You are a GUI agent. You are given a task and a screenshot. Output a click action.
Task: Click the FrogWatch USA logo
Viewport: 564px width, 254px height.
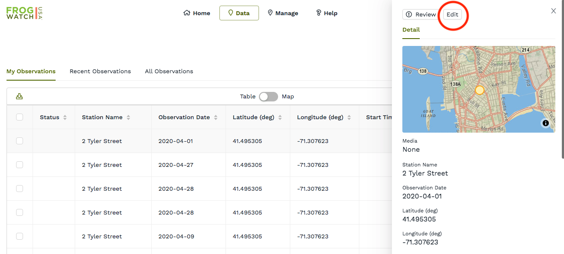coord(24,13)
